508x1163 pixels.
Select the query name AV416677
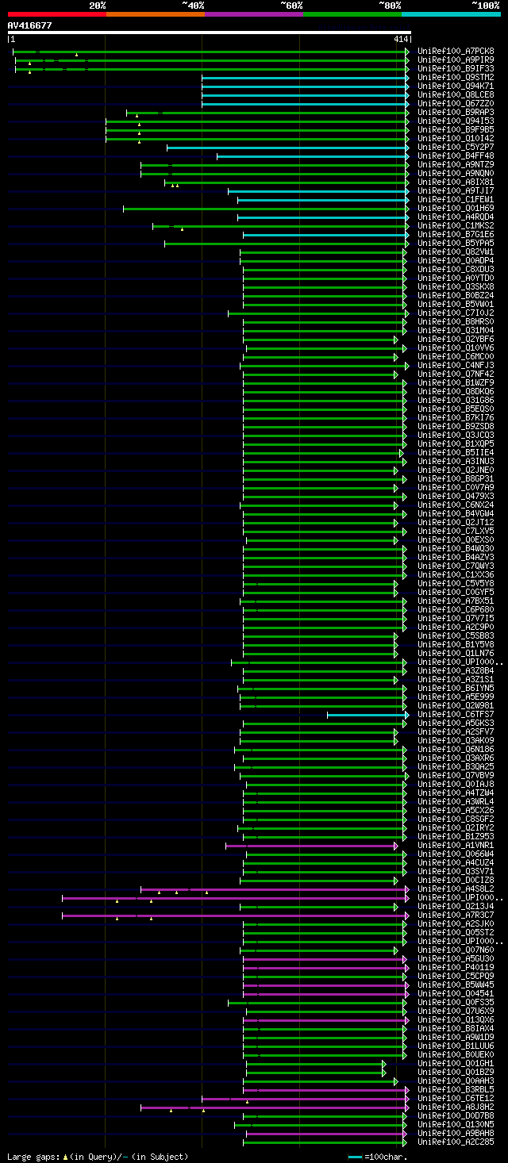point(30,25)
